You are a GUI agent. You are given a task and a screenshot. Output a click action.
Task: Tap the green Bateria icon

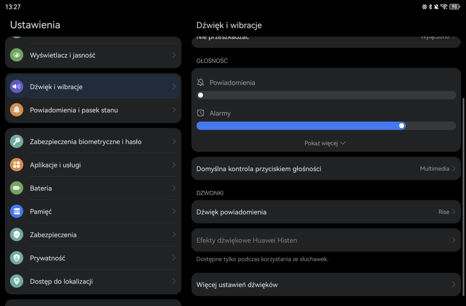pyautogui.click(x=17, y=188)
